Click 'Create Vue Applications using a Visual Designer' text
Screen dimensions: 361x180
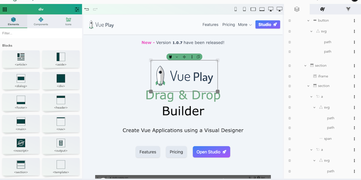tap(183, 130)
